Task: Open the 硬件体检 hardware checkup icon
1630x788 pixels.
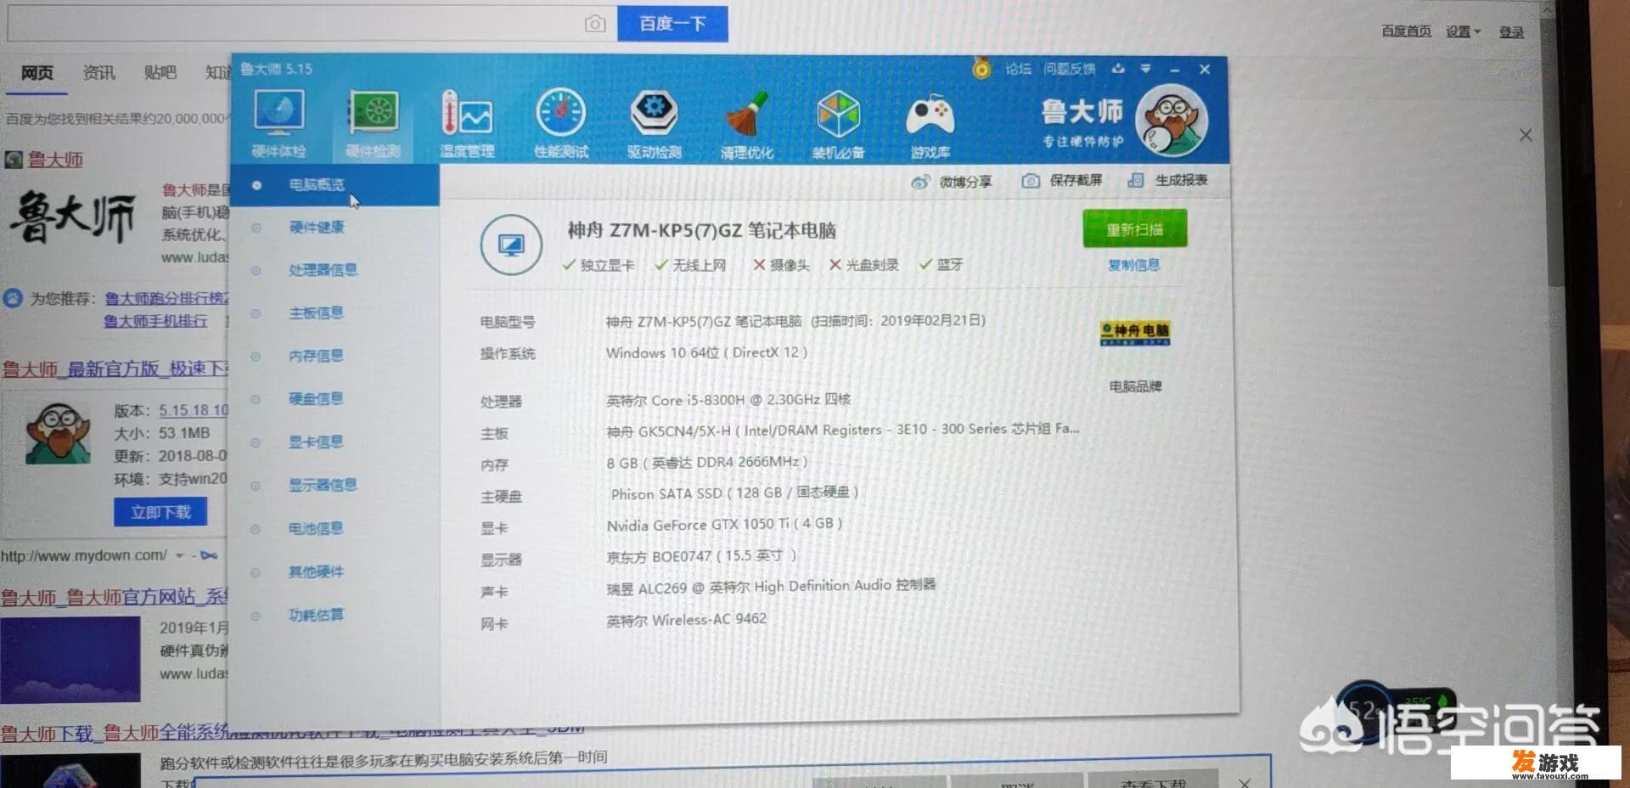Action: point(278,123)
